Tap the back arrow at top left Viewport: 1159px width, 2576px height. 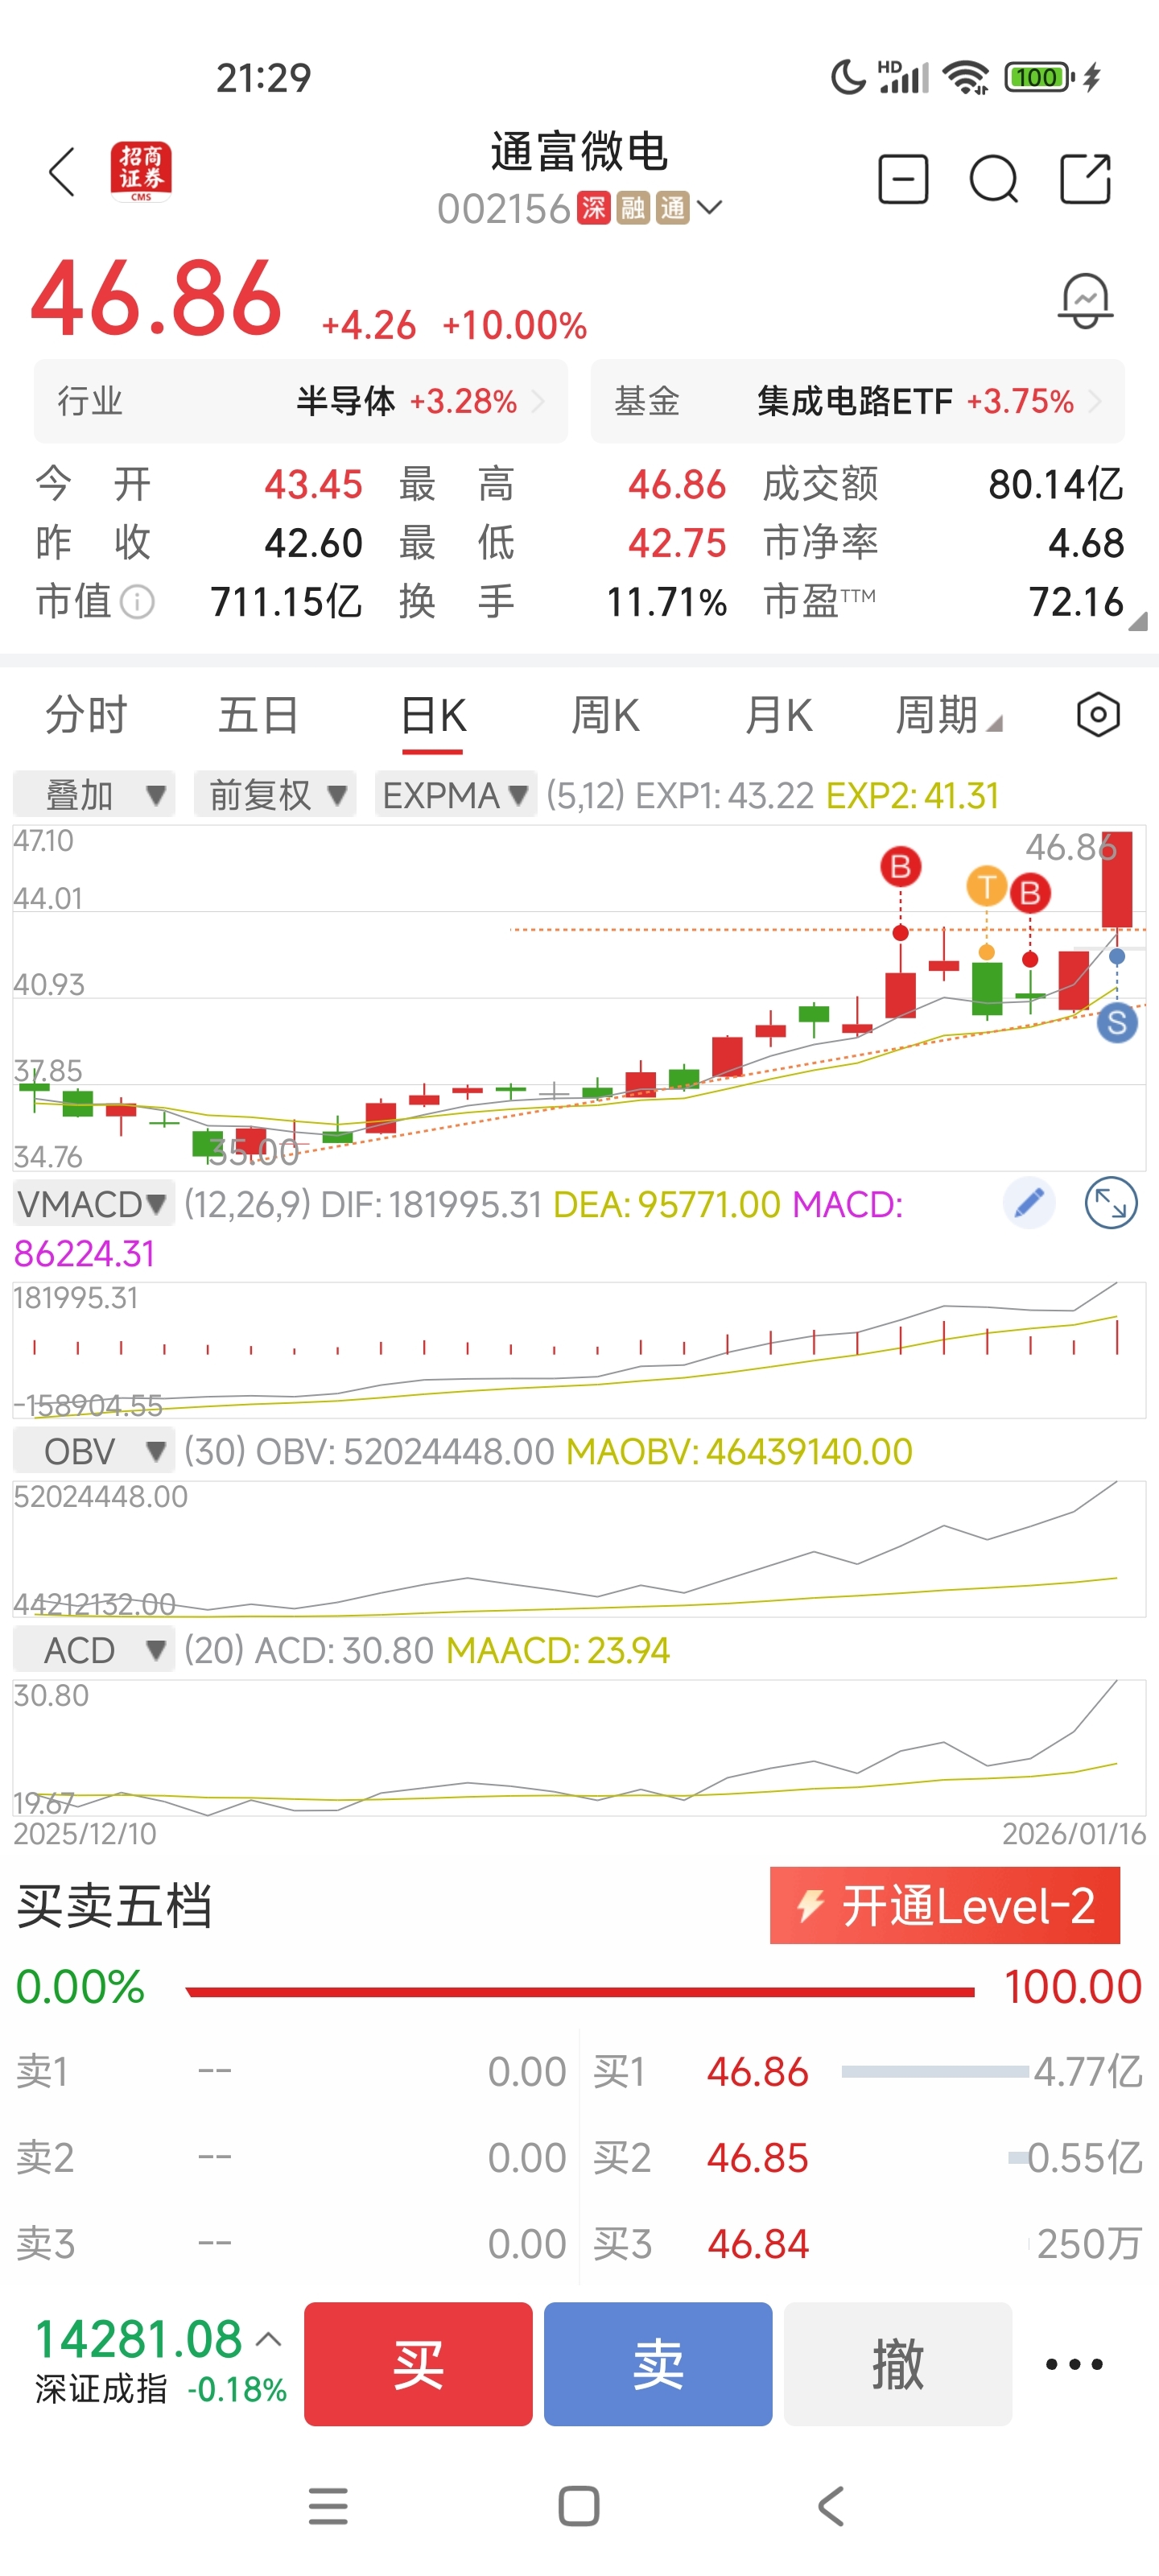(x=62, y=172)
